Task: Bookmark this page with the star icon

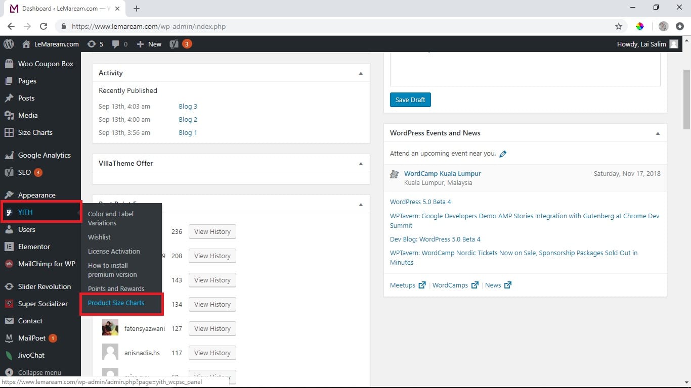Action: [618, 26]
